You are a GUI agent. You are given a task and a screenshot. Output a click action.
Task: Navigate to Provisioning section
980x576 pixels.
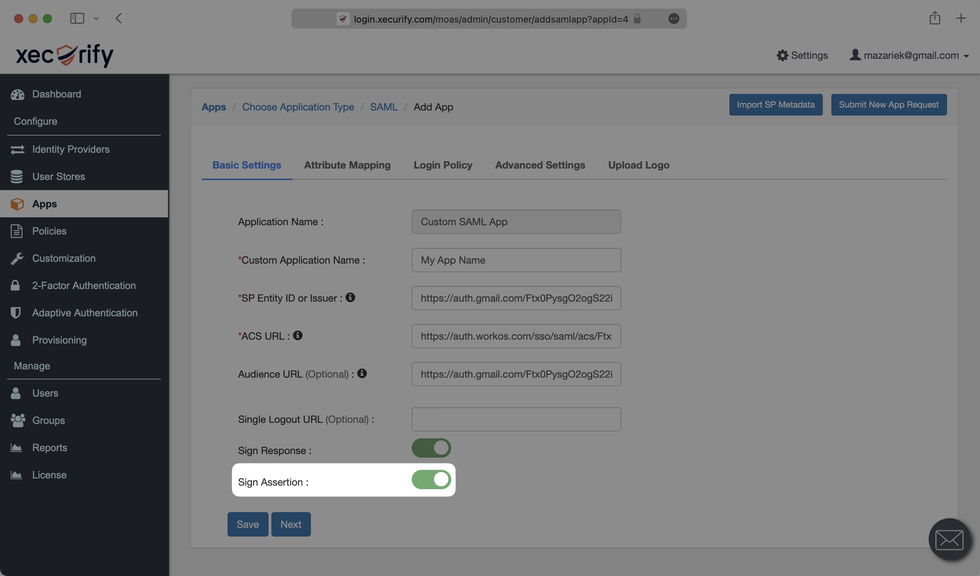(x=59, y=339)
